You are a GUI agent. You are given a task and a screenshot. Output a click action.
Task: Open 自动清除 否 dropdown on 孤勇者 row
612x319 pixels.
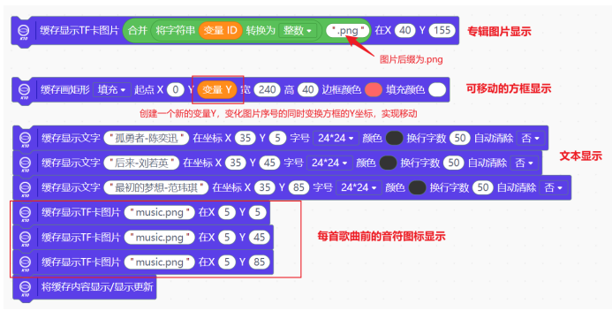[531, 138]
